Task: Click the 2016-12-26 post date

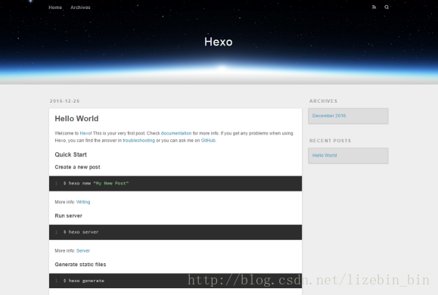Action: [x=65, y=101]
